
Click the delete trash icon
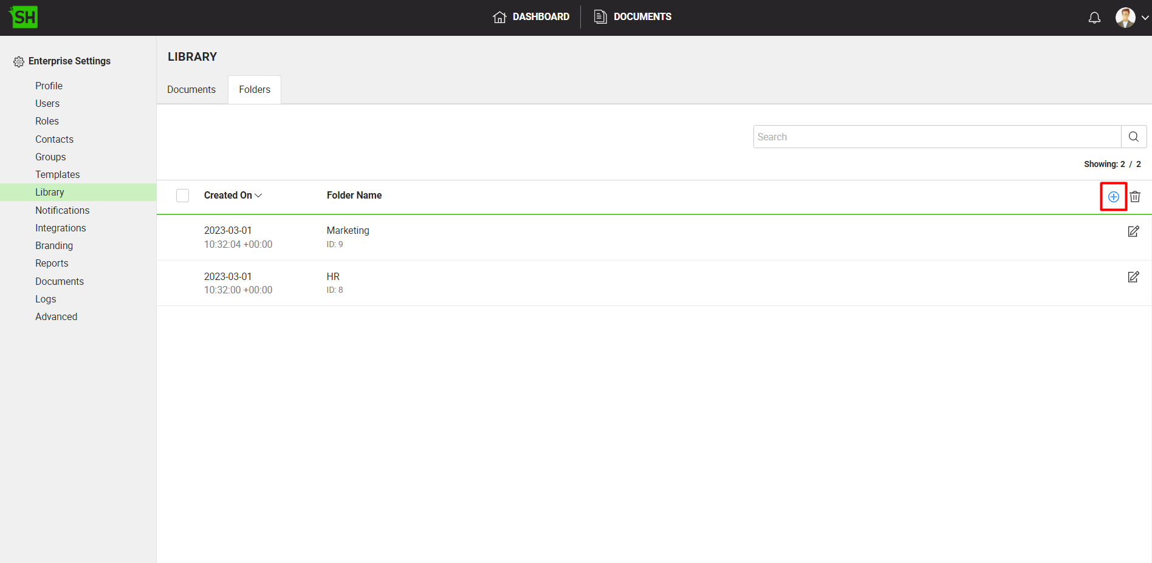pos(1135,197)
